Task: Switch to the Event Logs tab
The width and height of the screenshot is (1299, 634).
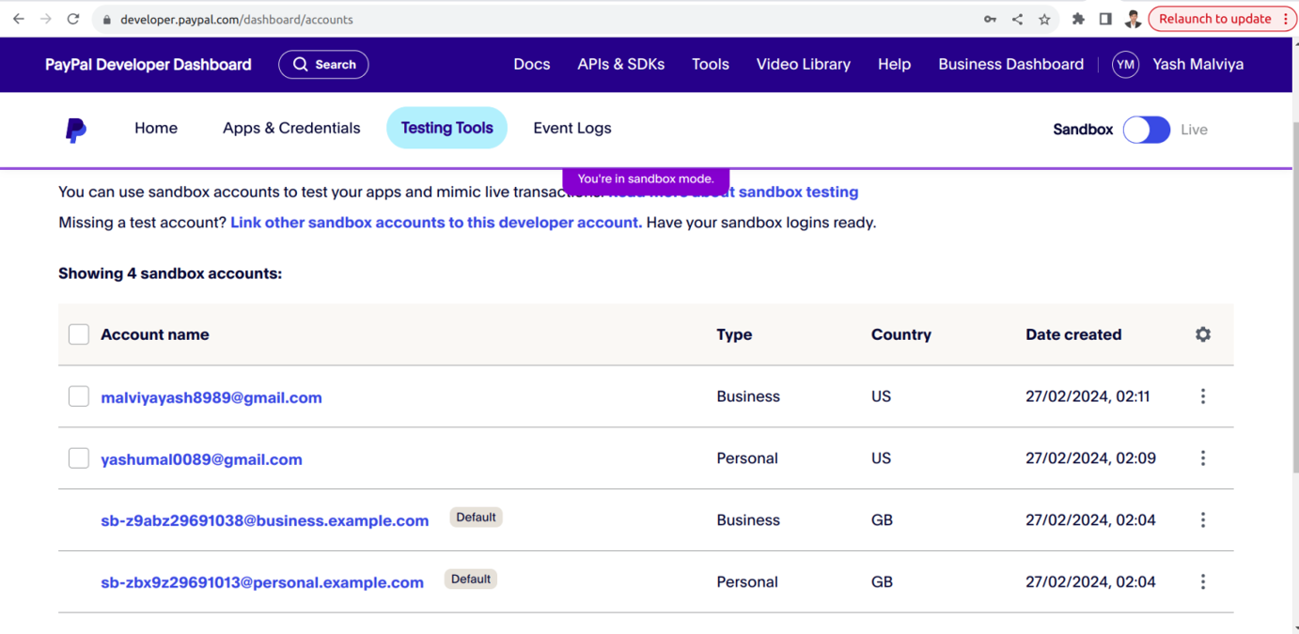Action: point(571,128)
